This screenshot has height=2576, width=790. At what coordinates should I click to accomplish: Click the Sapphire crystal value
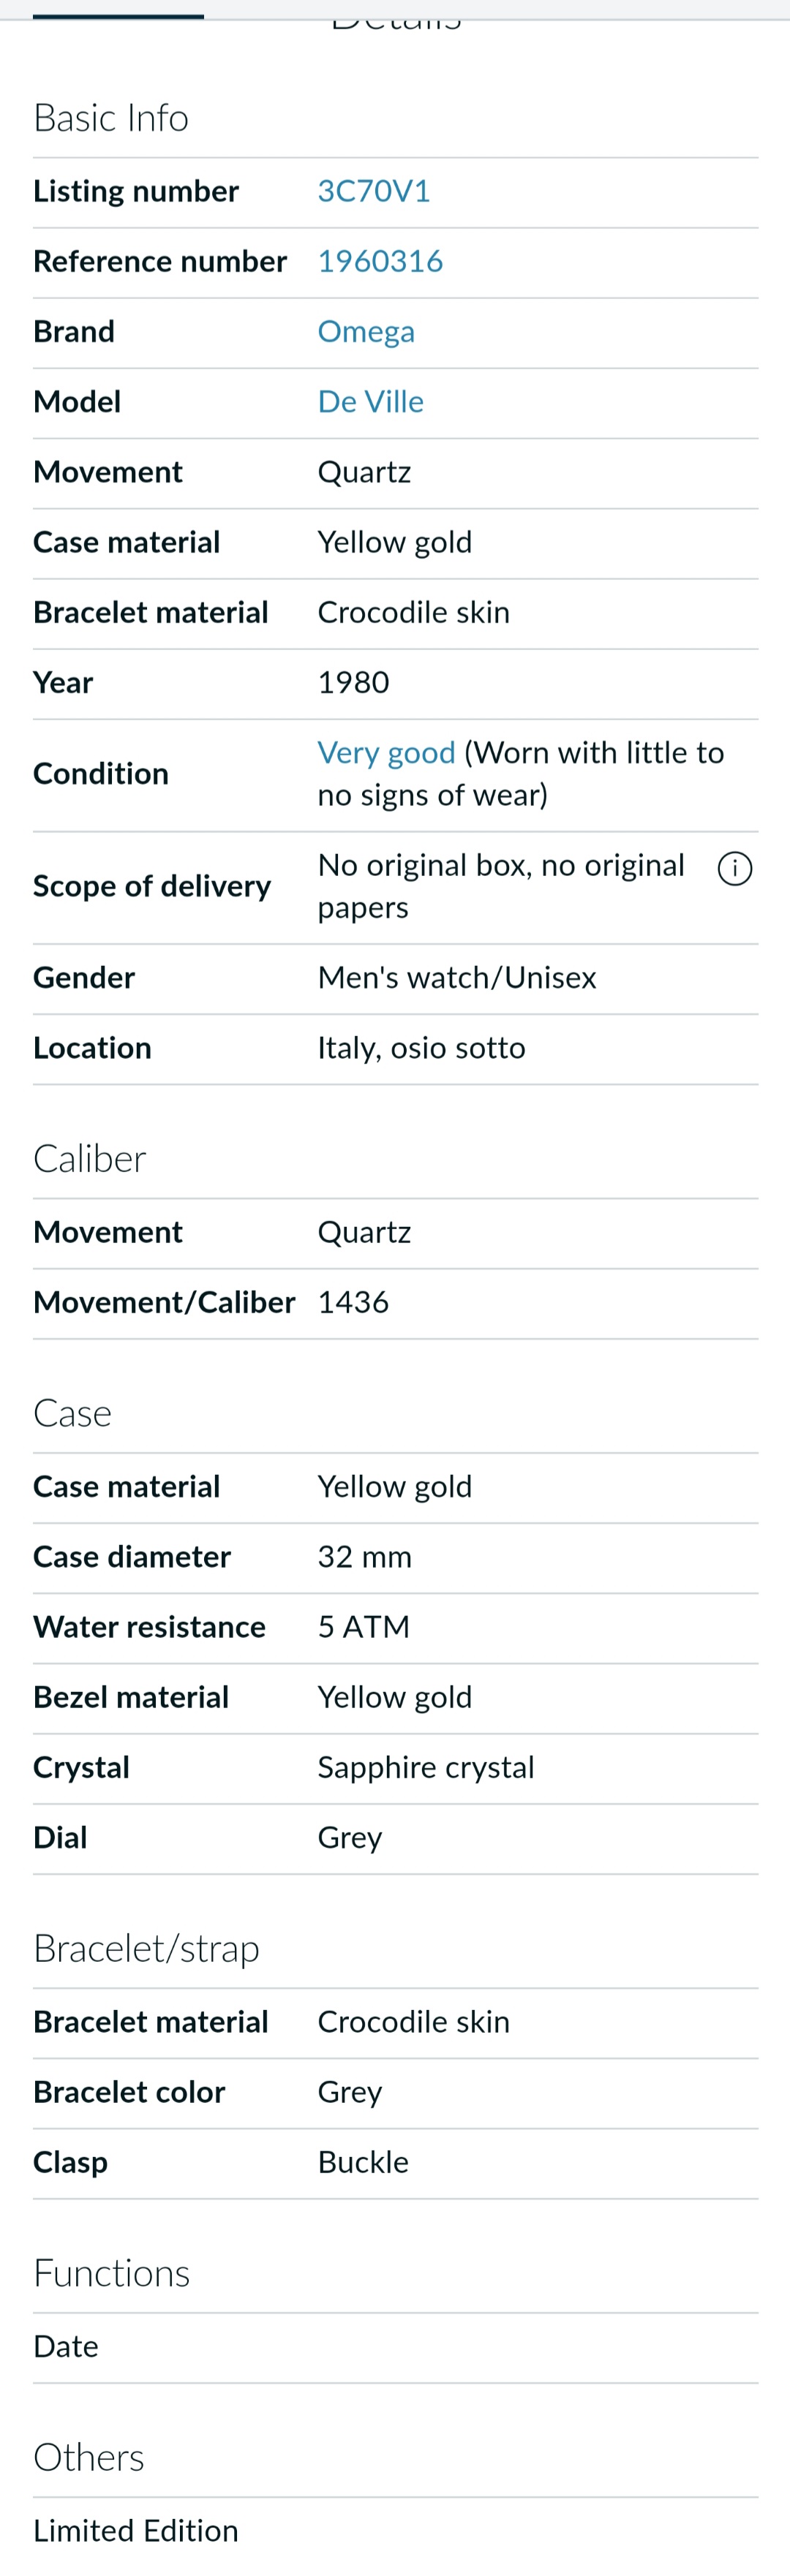426,1767
